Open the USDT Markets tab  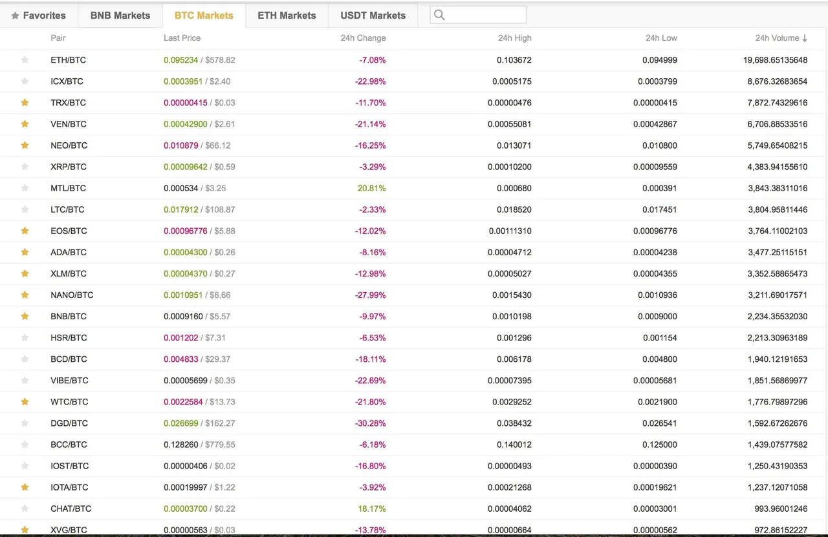[373, 16]
